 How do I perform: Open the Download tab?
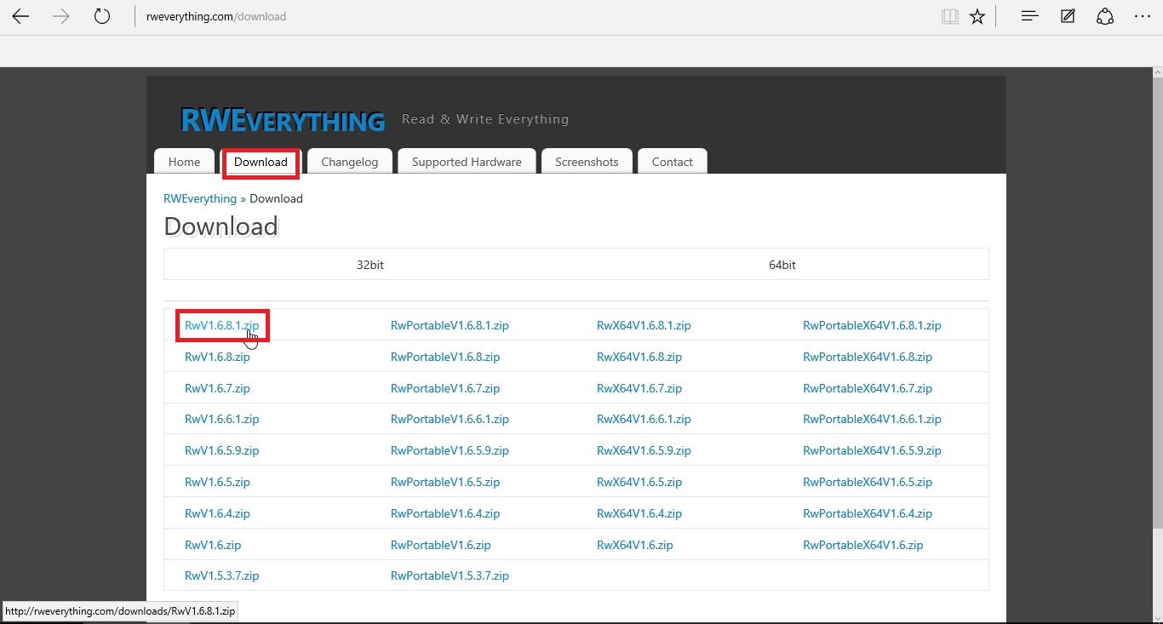261,162
